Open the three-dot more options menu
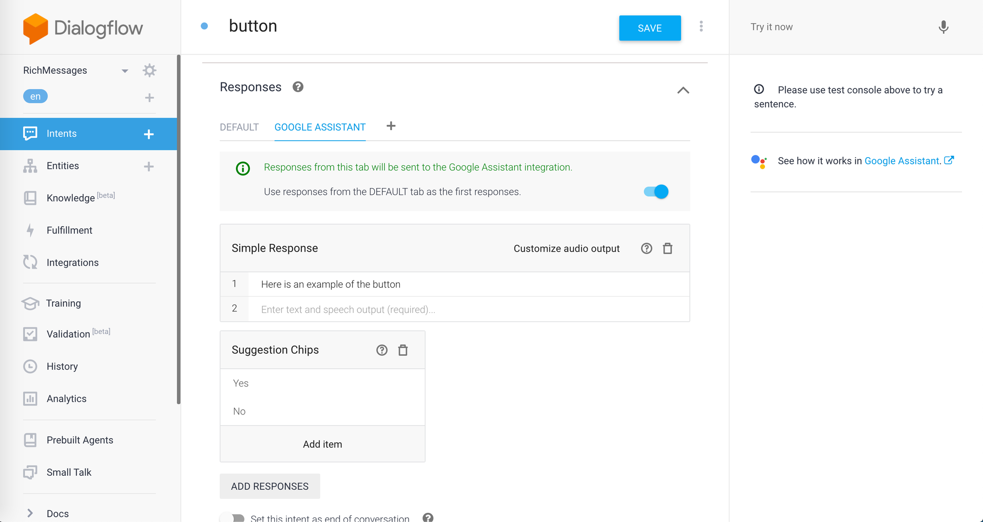 701,27
